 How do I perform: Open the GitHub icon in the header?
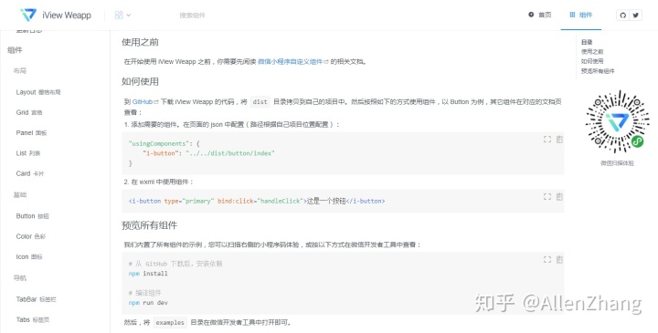tap(622, 16)
